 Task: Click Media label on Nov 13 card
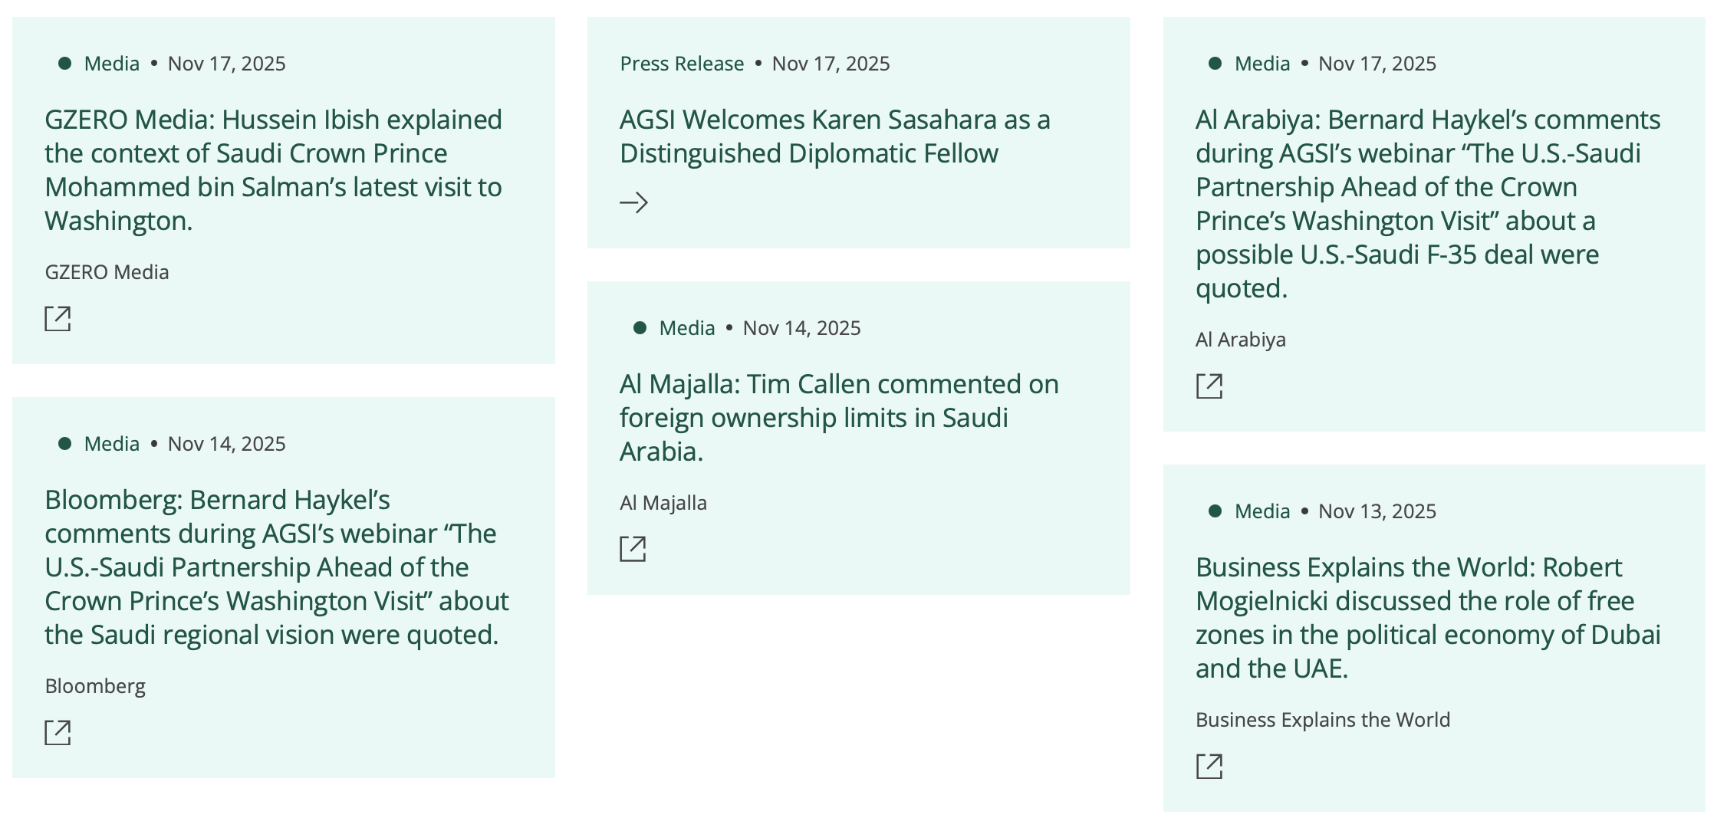1262,511
